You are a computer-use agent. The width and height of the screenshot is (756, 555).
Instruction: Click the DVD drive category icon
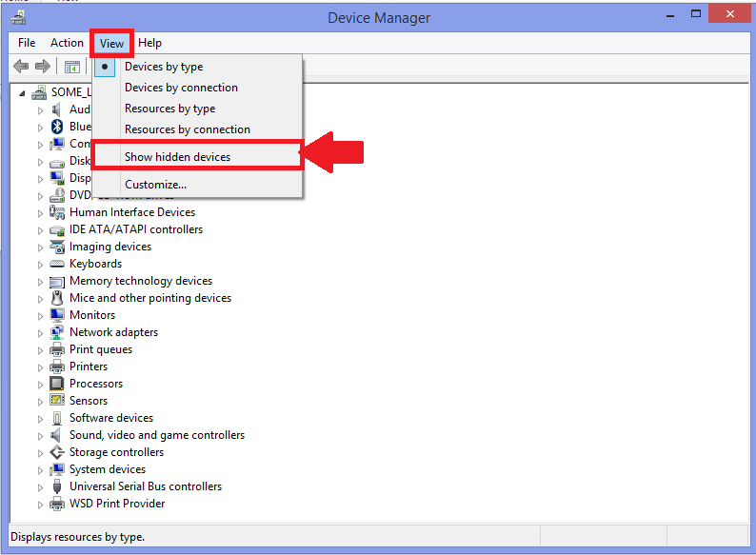pyautogui.click(x=57, y=195)
